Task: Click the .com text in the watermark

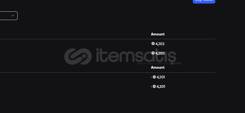Action: [x=177, y=63]
